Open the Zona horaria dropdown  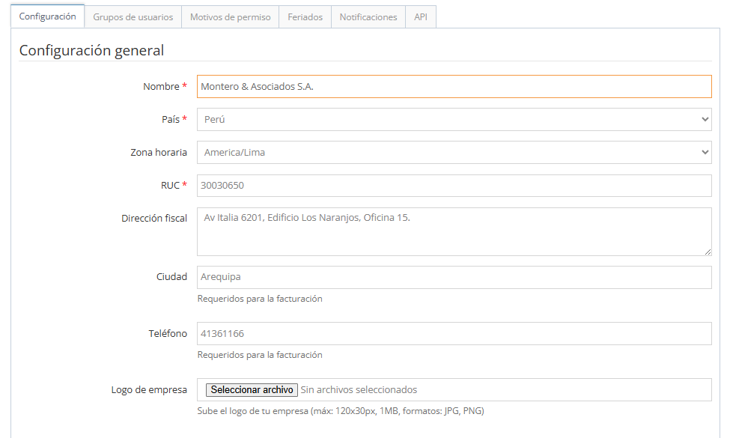click(x=454, y=153)
